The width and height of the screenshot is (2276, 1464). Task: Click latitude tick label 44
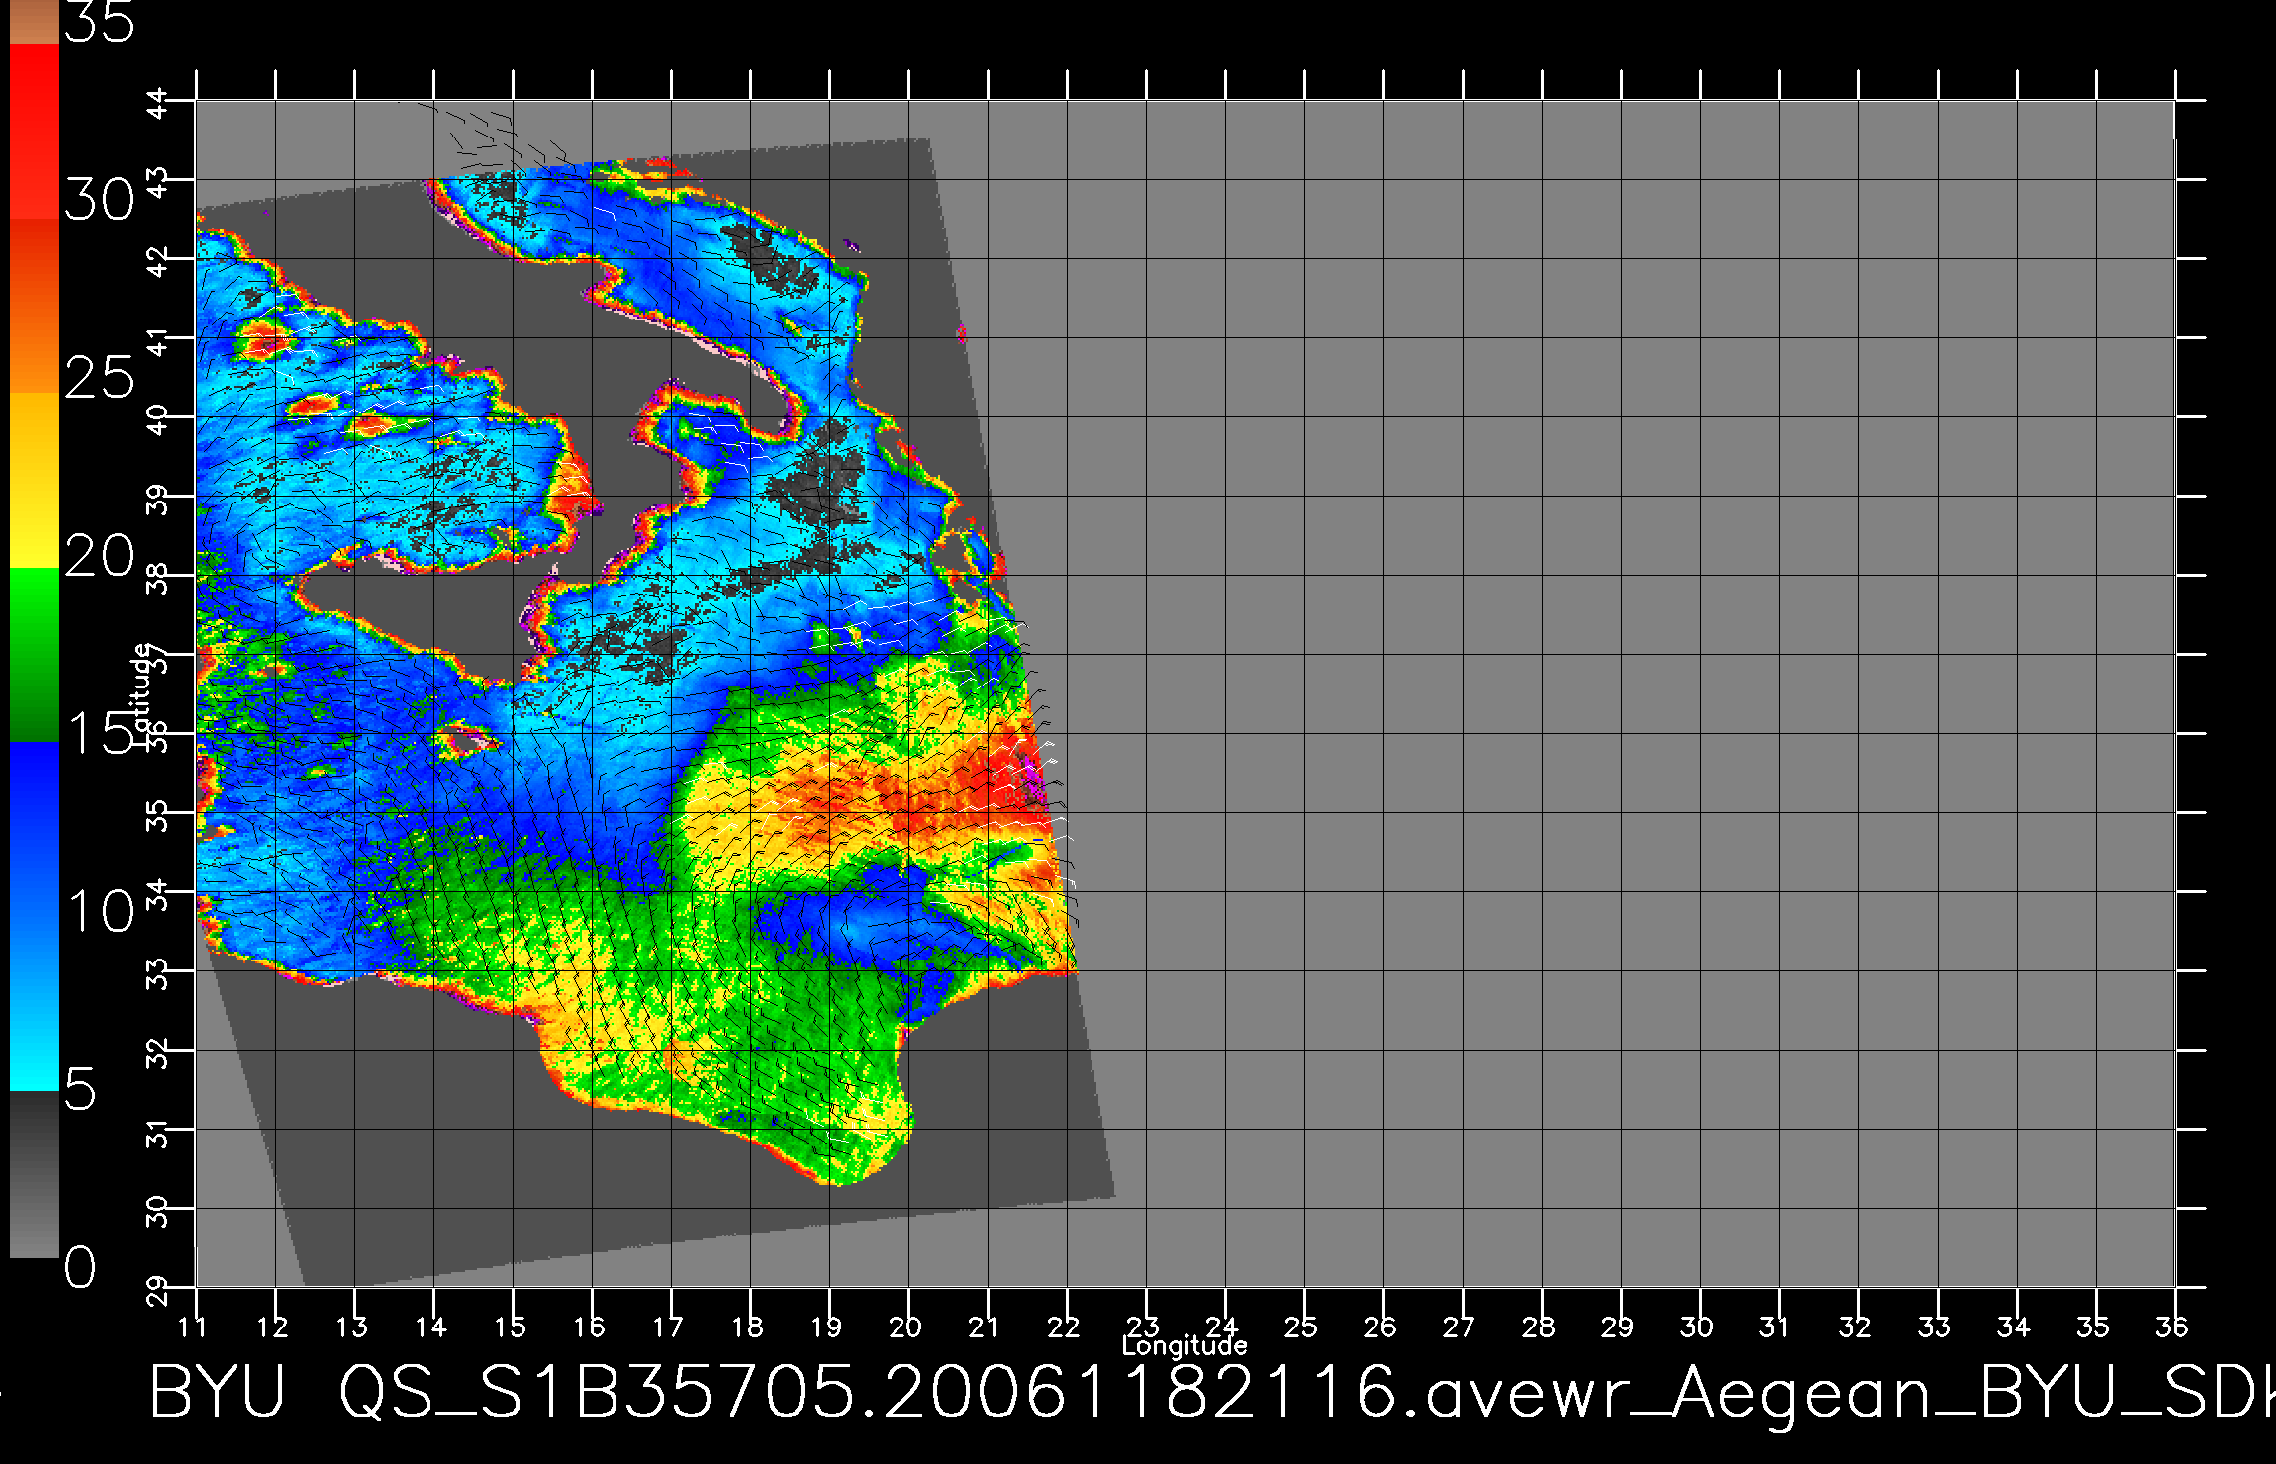point(158,103)
